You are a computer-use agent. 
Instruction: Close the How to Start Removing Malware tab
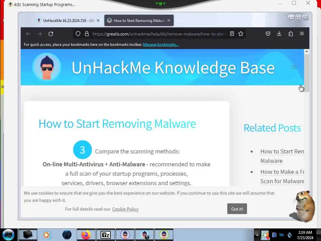point(169,20)
